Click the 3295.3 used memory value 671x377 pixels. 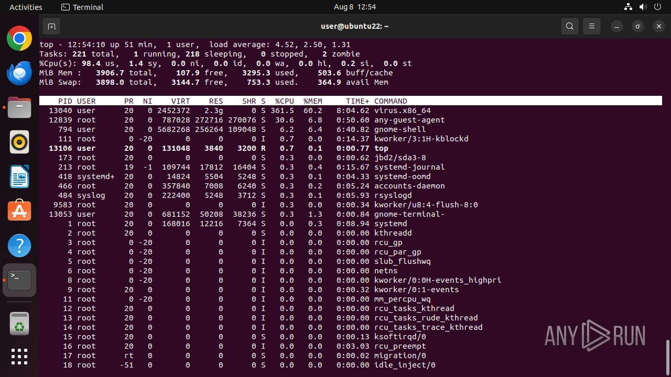[256, 73]
